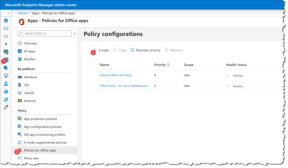Image resolution: width=288 pixels, height=168 pixels.
Task: Click Healthy status of Default Office 365 Policy
Action: pyautogui.click(x=235, y=76)
